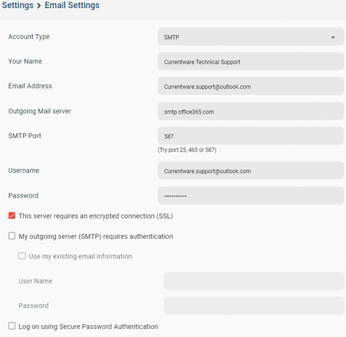Click the breadcrumb chevron separator icon
The height and width of the screenshot is (337, 346).
tap(39, 5)
